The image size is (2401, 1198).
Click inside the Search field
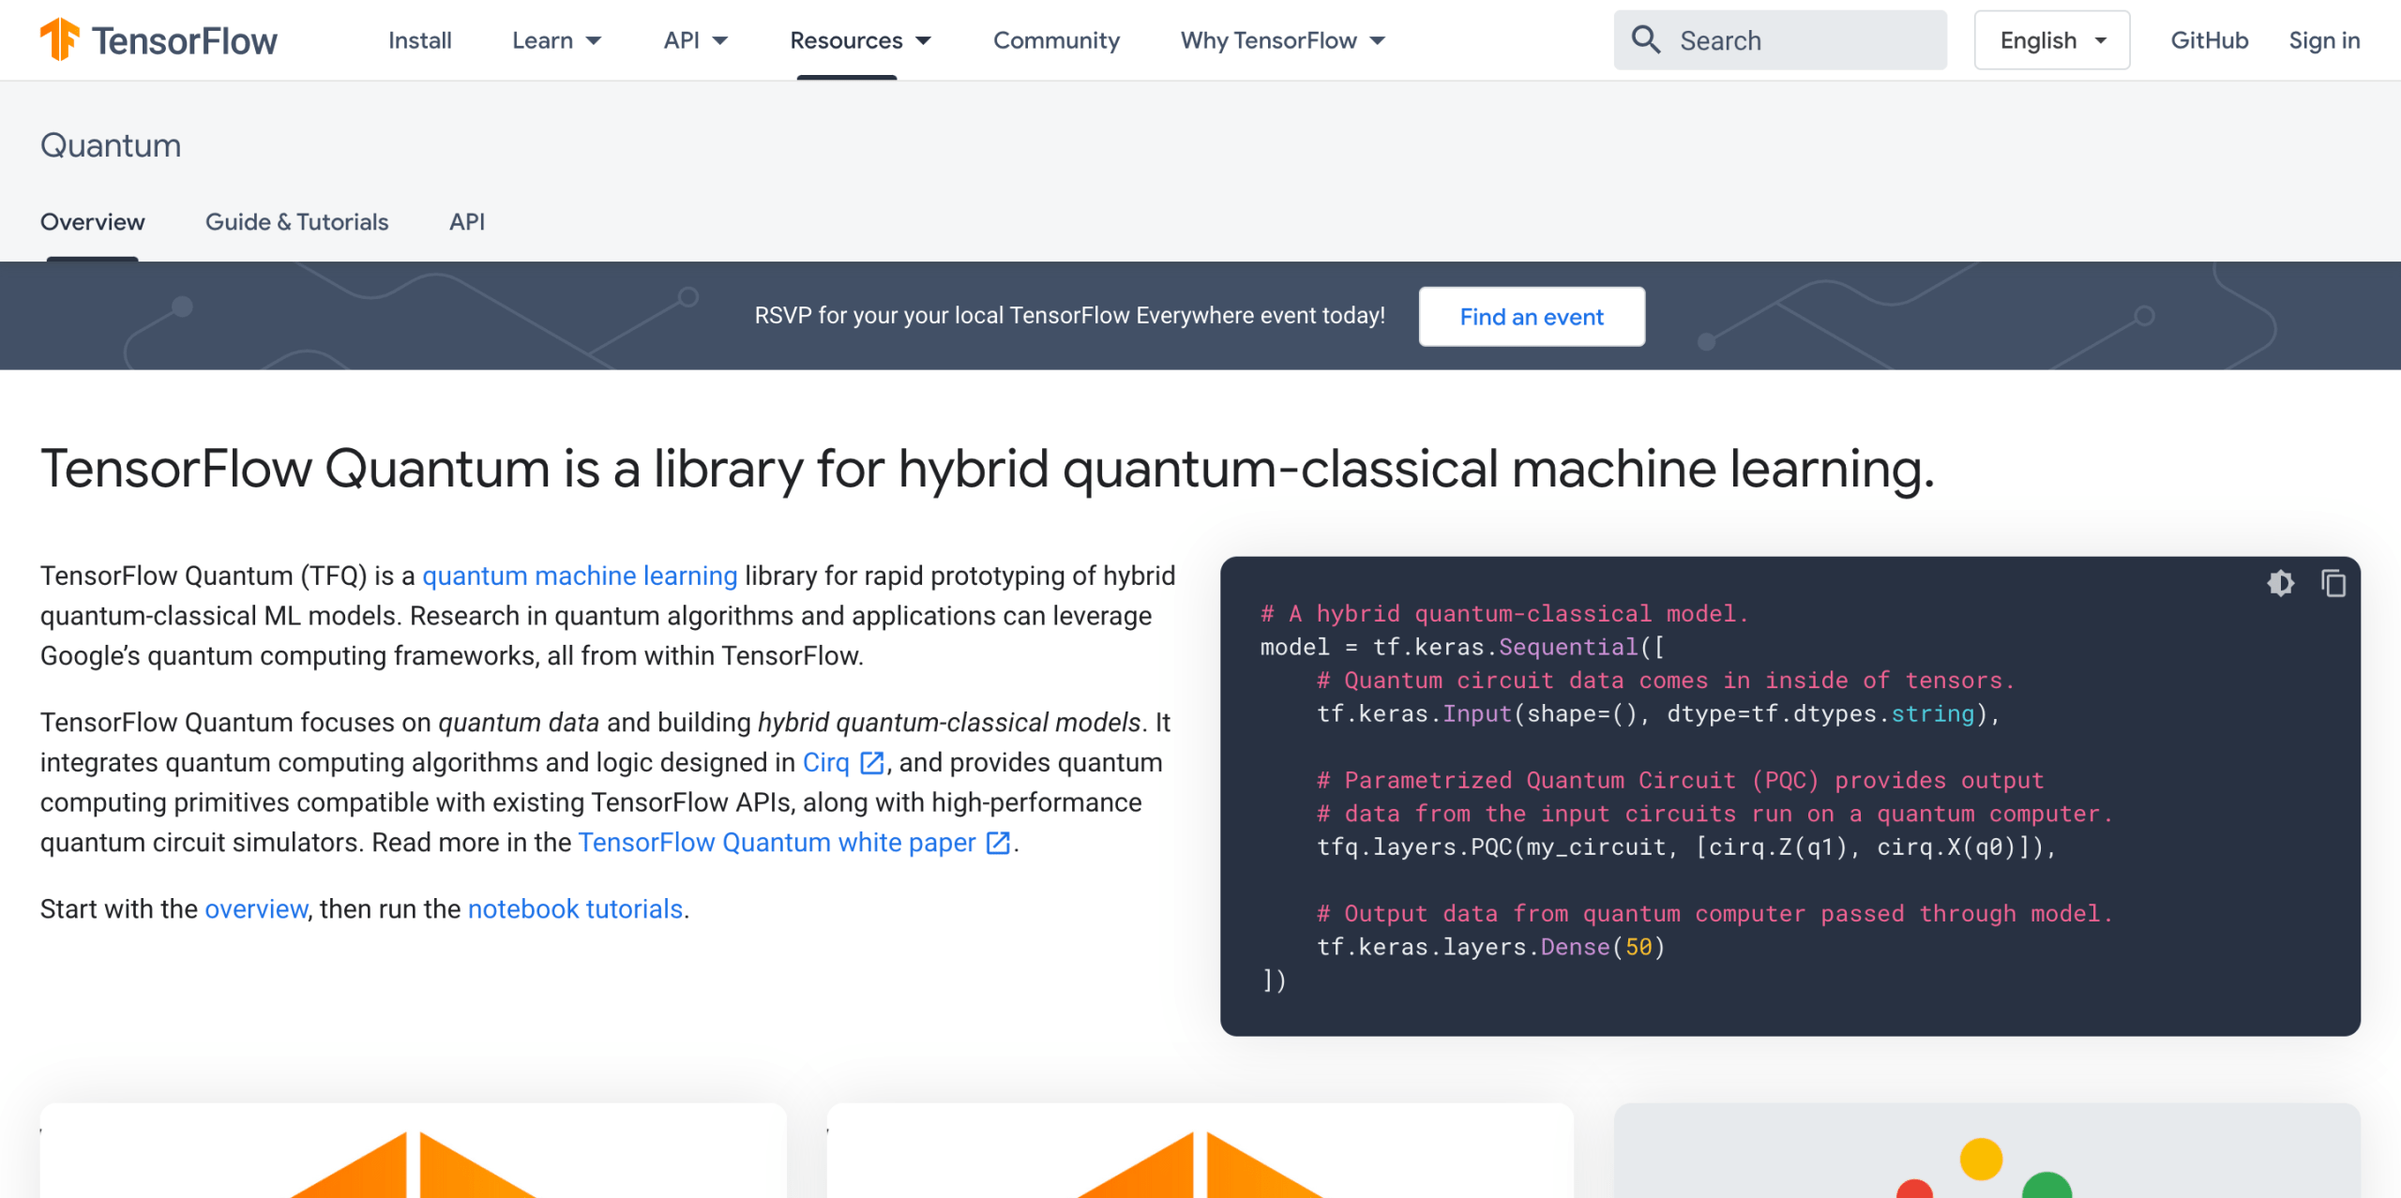[1782, 39]
